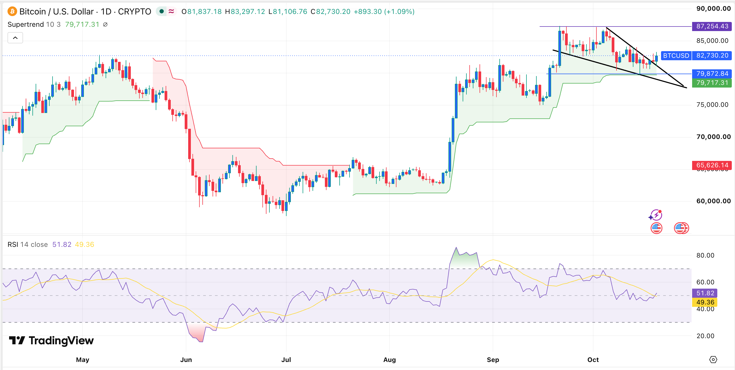Select the Bitcoin / U.S. Dollar symbol title

pos(85,12)
